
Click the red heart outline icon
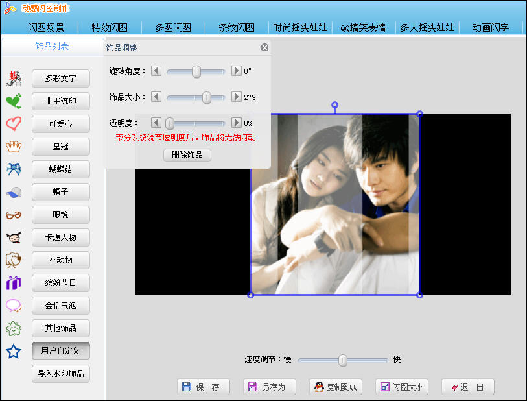click(14, 123)
